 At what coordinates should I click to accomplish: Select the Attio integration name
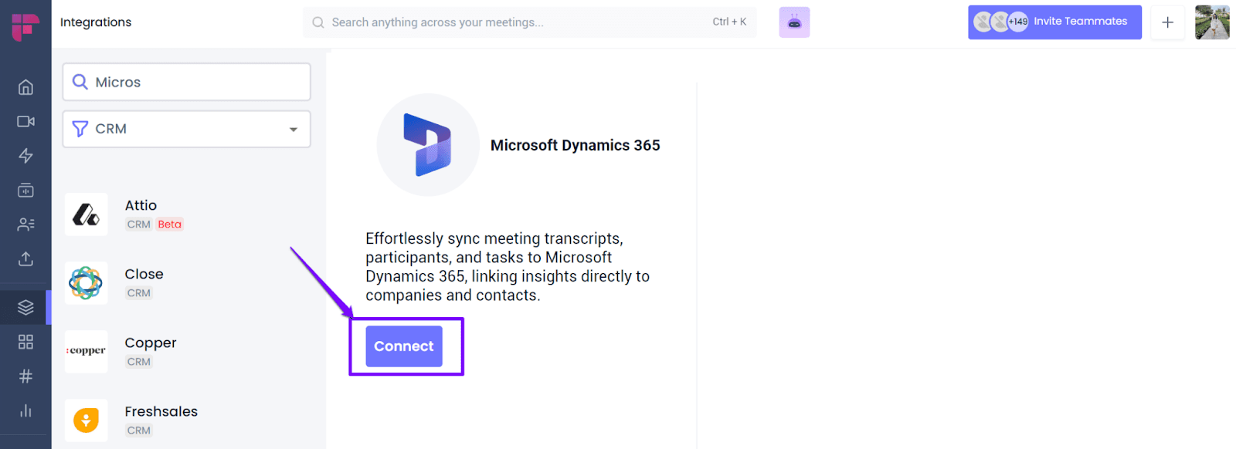pos(141,205)
